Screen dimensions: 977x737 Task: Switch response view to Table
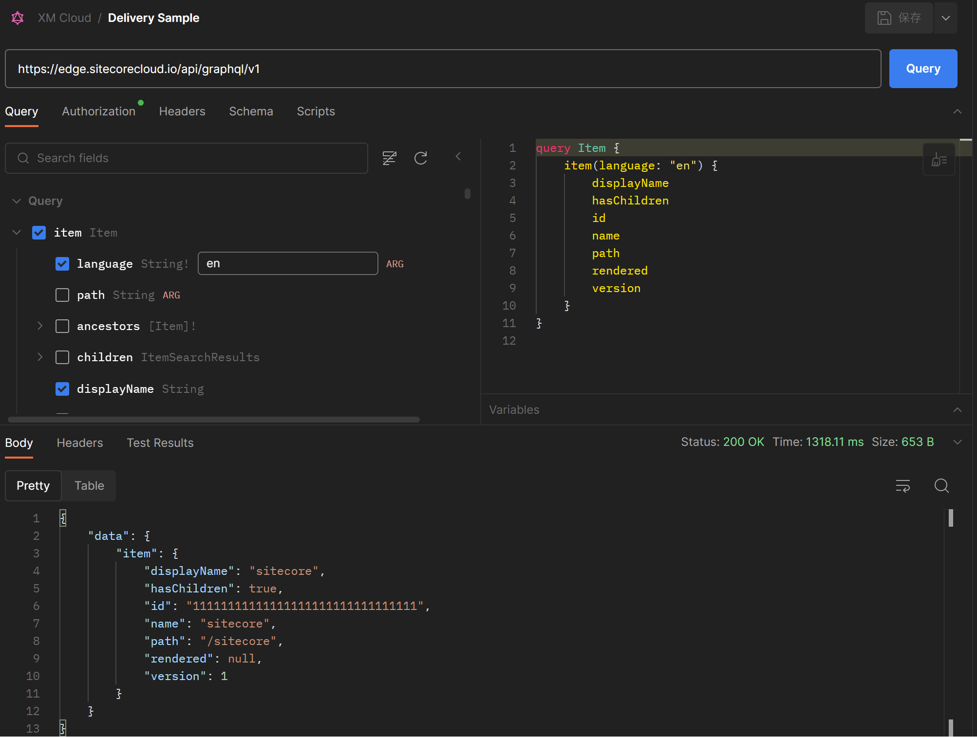pyautogui.click(x=89, y=486)
